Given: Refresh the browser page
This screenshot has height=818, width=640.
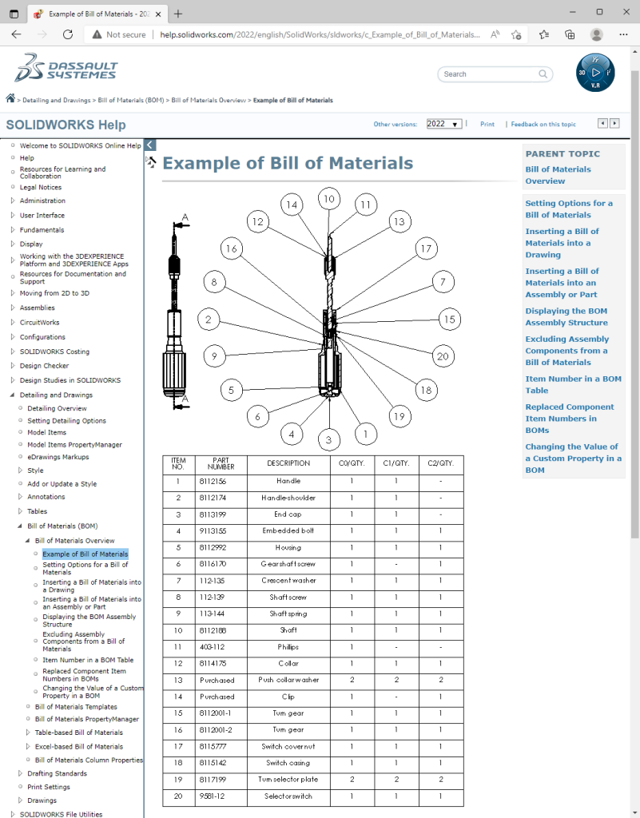Looking at the screenshot, I should pyautogui.click(x=68, y=34).
